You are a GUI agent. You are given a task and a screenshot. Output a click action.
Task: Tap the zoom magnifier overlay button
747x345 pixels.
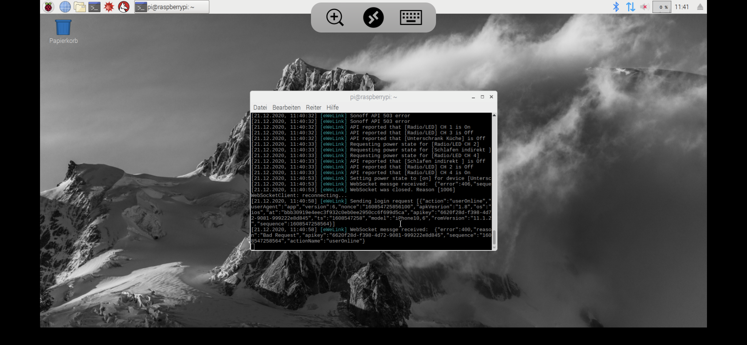(335, 18)
